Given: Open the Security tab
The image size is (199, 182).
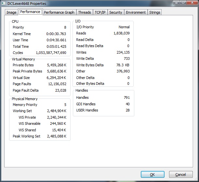Looking at the screenshot, I should 116,12.
